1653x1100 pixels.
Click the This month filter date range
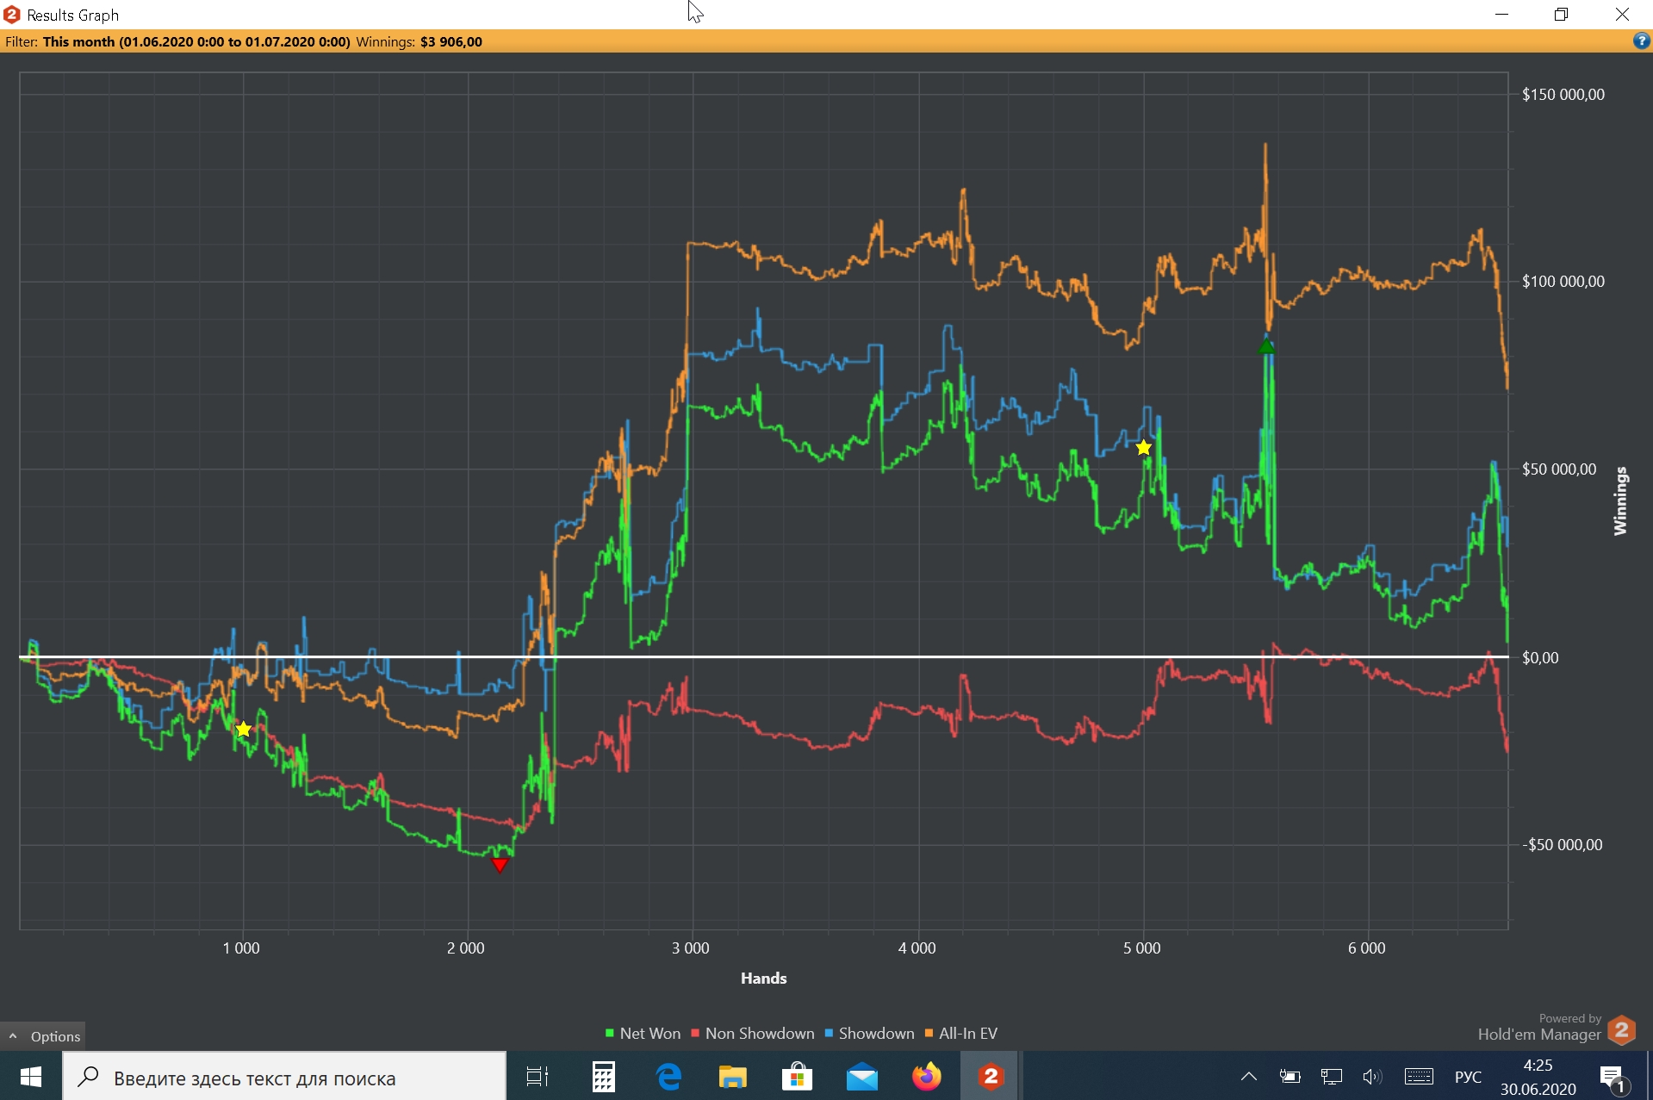pyautogui.click(x=196, y=41)
